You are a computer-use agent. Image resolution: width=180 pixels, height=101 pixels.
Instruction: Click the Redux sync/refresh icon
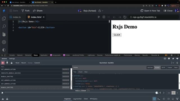click(x=177, y=63)
